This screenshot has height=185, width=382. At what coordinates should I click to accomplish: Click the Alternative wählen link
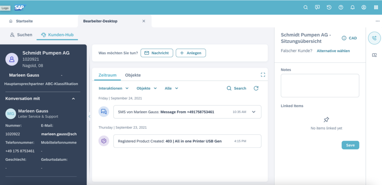point(333,51)
